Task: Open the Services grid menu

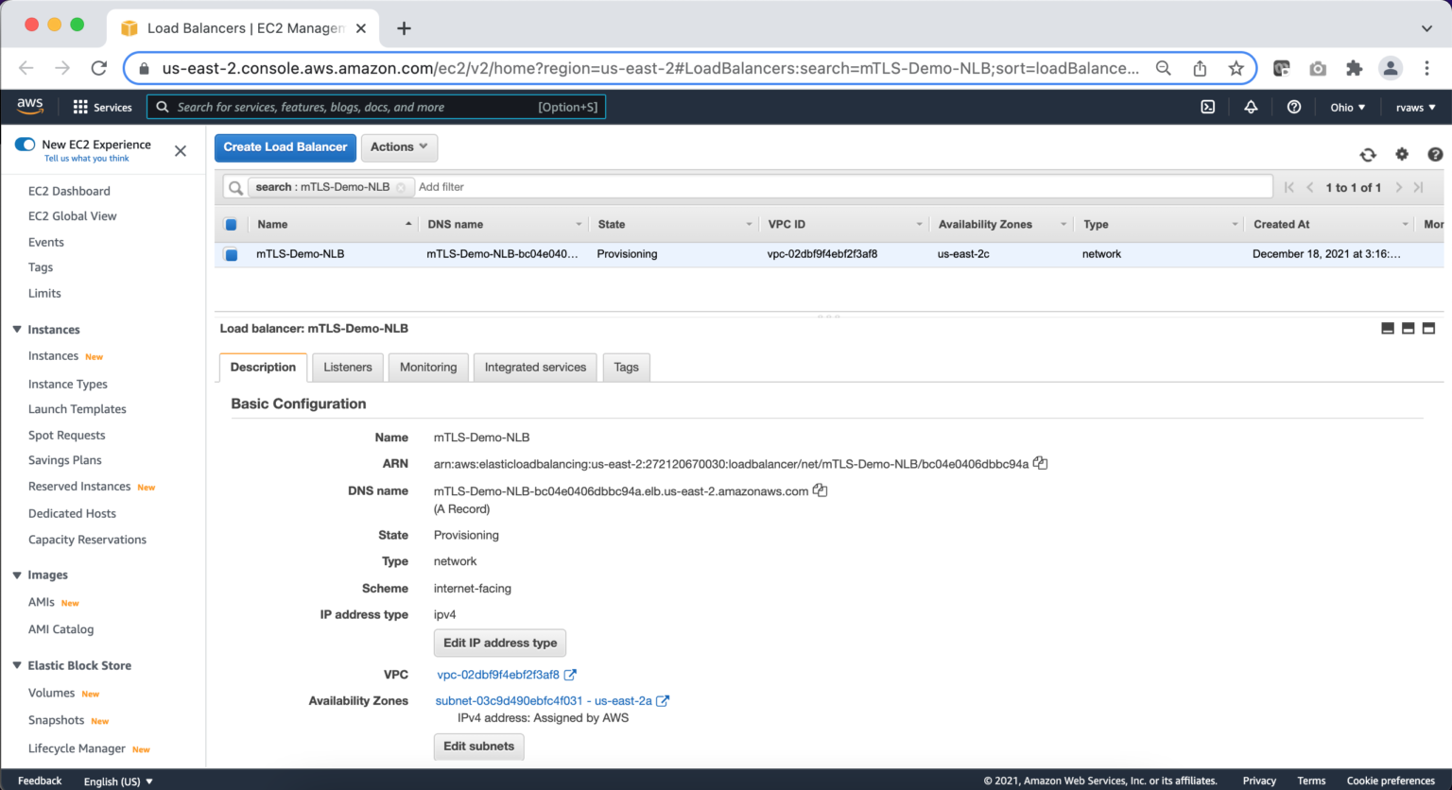Action: click(x=103, y=107)
